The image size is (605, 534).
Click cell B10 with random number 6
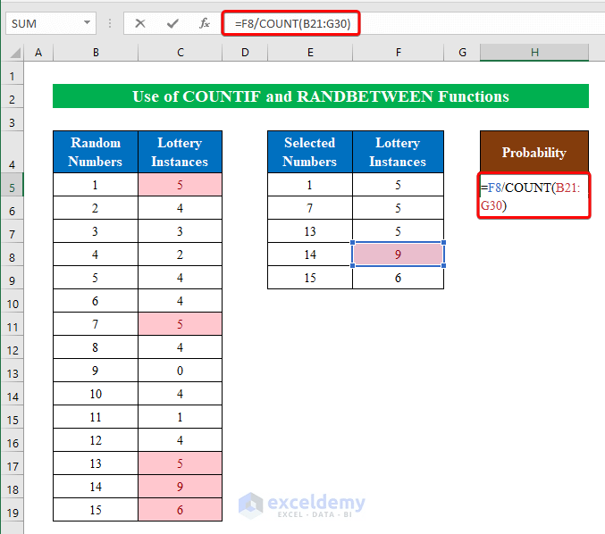(x=96, y=301)
